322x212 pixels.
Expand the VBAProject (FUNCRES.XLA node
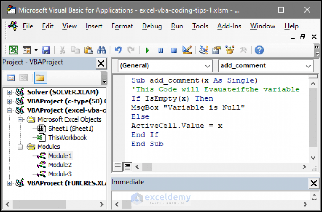9,183
